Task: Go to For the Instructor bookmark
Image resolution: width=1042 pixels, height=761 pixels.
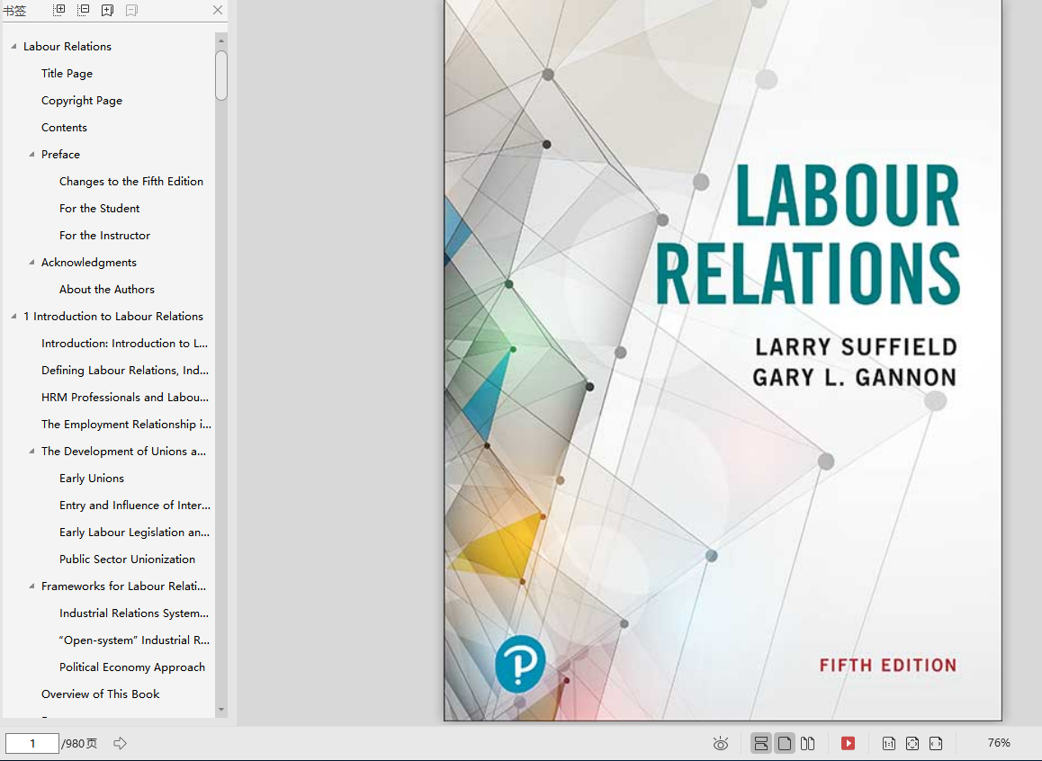Action: tap(104, 235)
